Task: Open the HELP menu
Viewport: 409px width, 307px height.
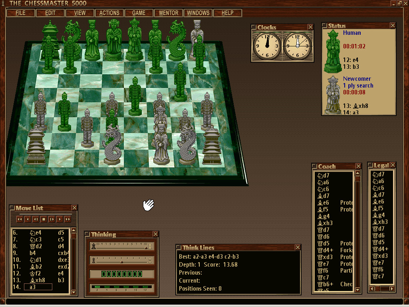Action: [227, 13]
